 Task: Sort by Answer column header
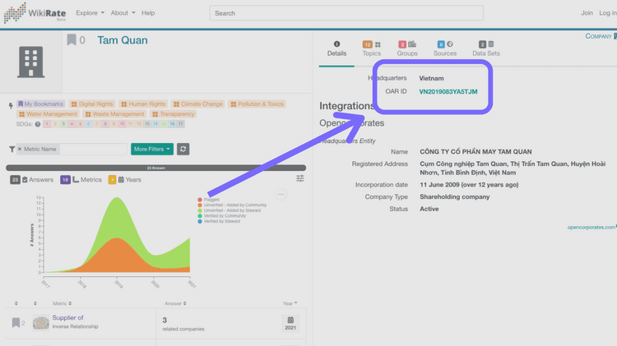click(x=175, y=303)
